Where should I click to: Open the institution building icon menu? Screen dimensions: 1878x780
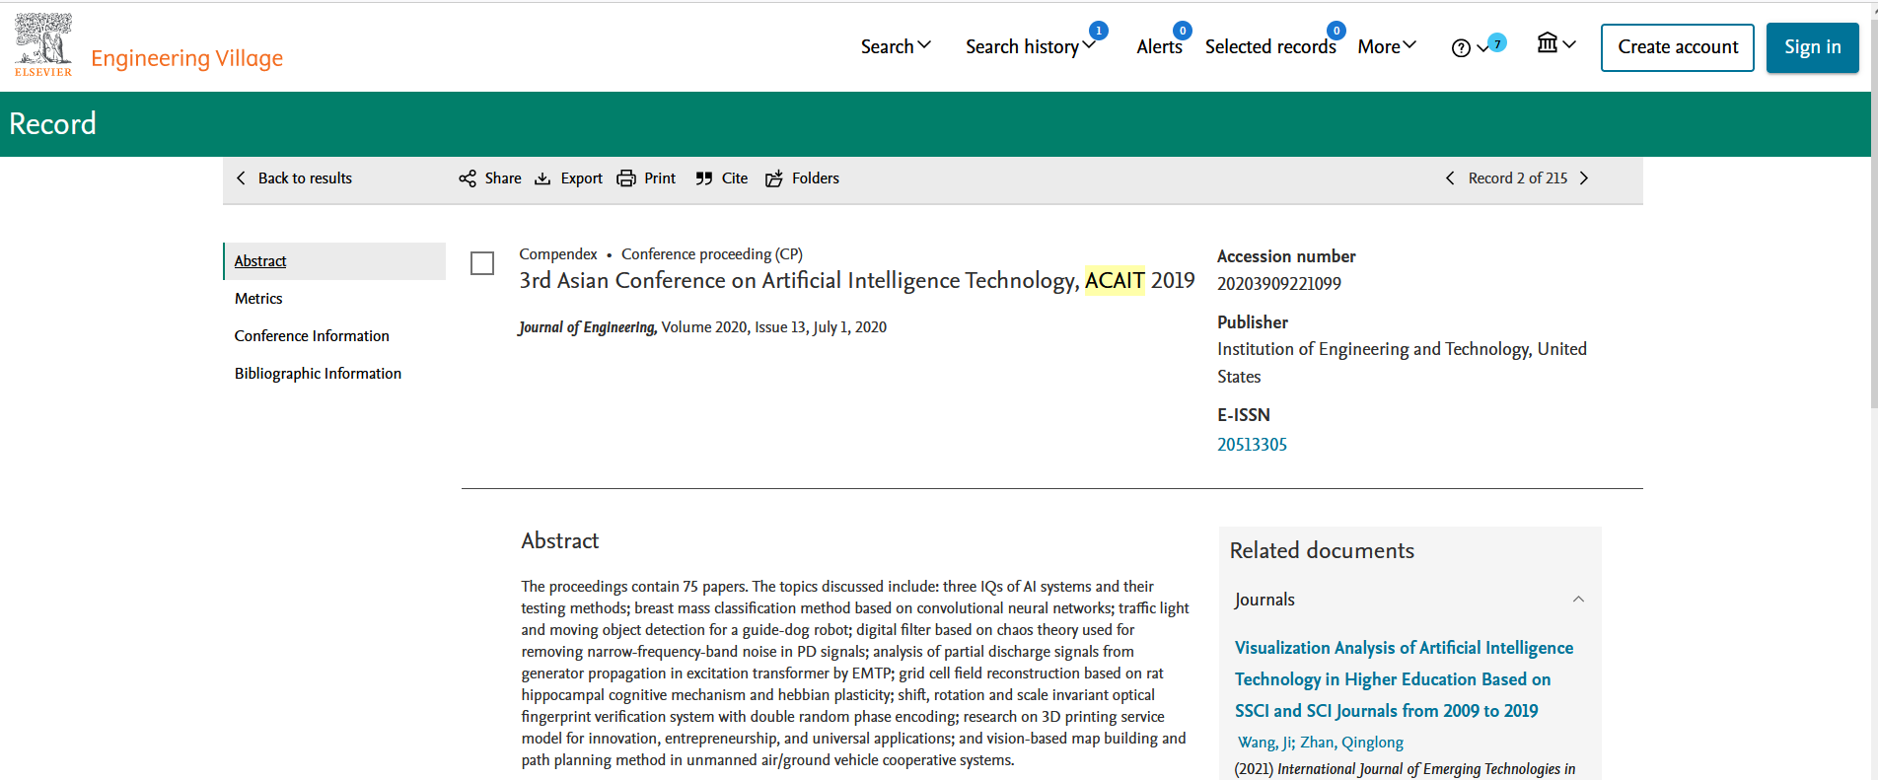click(1555, 43)
